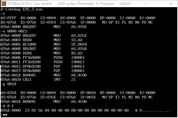This screenshot has width=178, height=118.
Task: Click the opcode bytes FF360200
Action: tap(32, 62)
